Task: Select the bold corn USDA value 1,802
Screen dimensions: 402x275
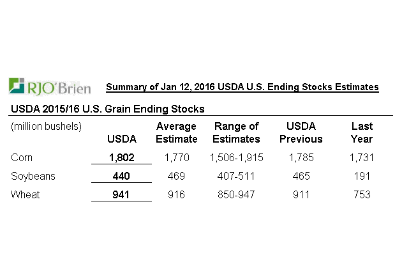Action: pyautogui.click(x=121, y=157)
